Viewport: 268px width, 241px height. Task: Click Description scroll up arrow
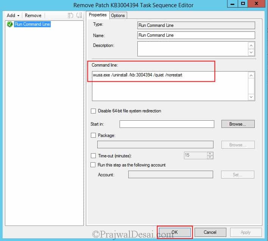coord(251,45)
